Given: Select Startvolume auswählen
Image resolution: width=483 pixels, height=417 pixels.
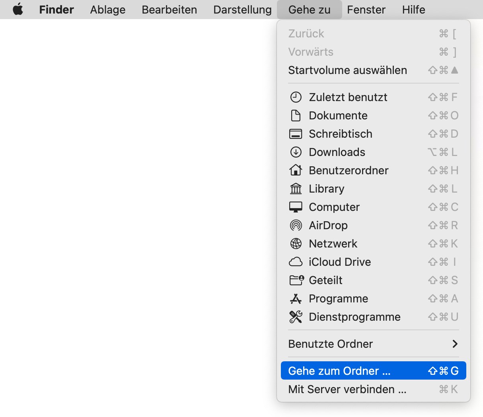Looking at the screenshot, I should click(347, 70).
